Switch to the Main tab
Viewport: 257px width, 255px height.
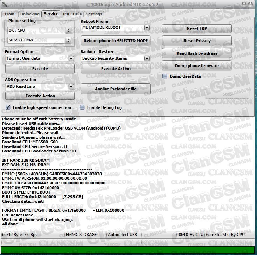[x=9, y=14]
